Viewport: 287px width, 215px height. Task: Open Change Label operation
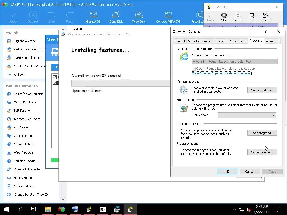pos(19,144)
